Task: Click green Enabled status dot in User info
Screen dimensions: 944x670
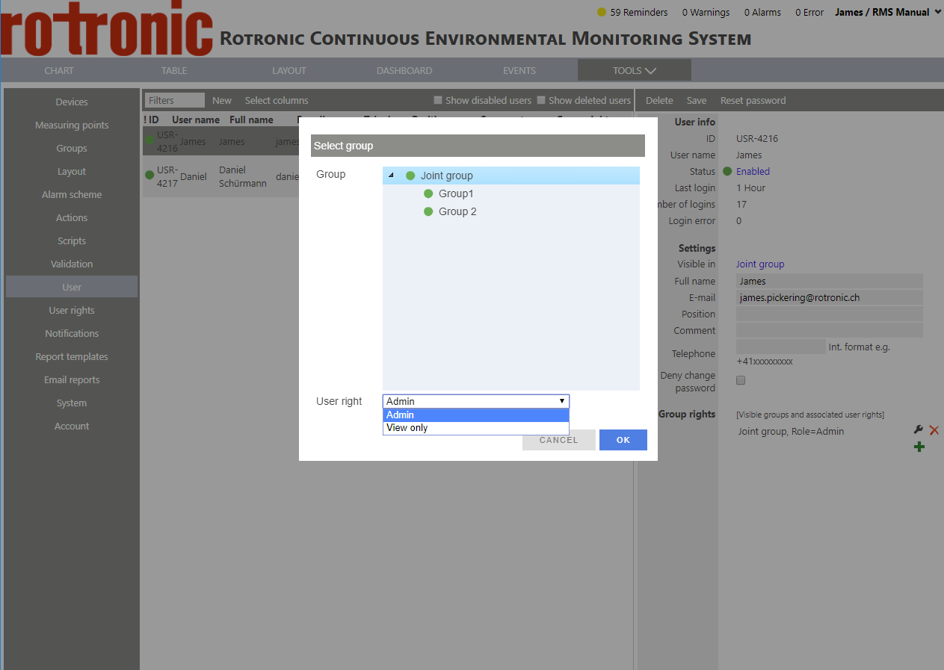Action: pos(727,171)
